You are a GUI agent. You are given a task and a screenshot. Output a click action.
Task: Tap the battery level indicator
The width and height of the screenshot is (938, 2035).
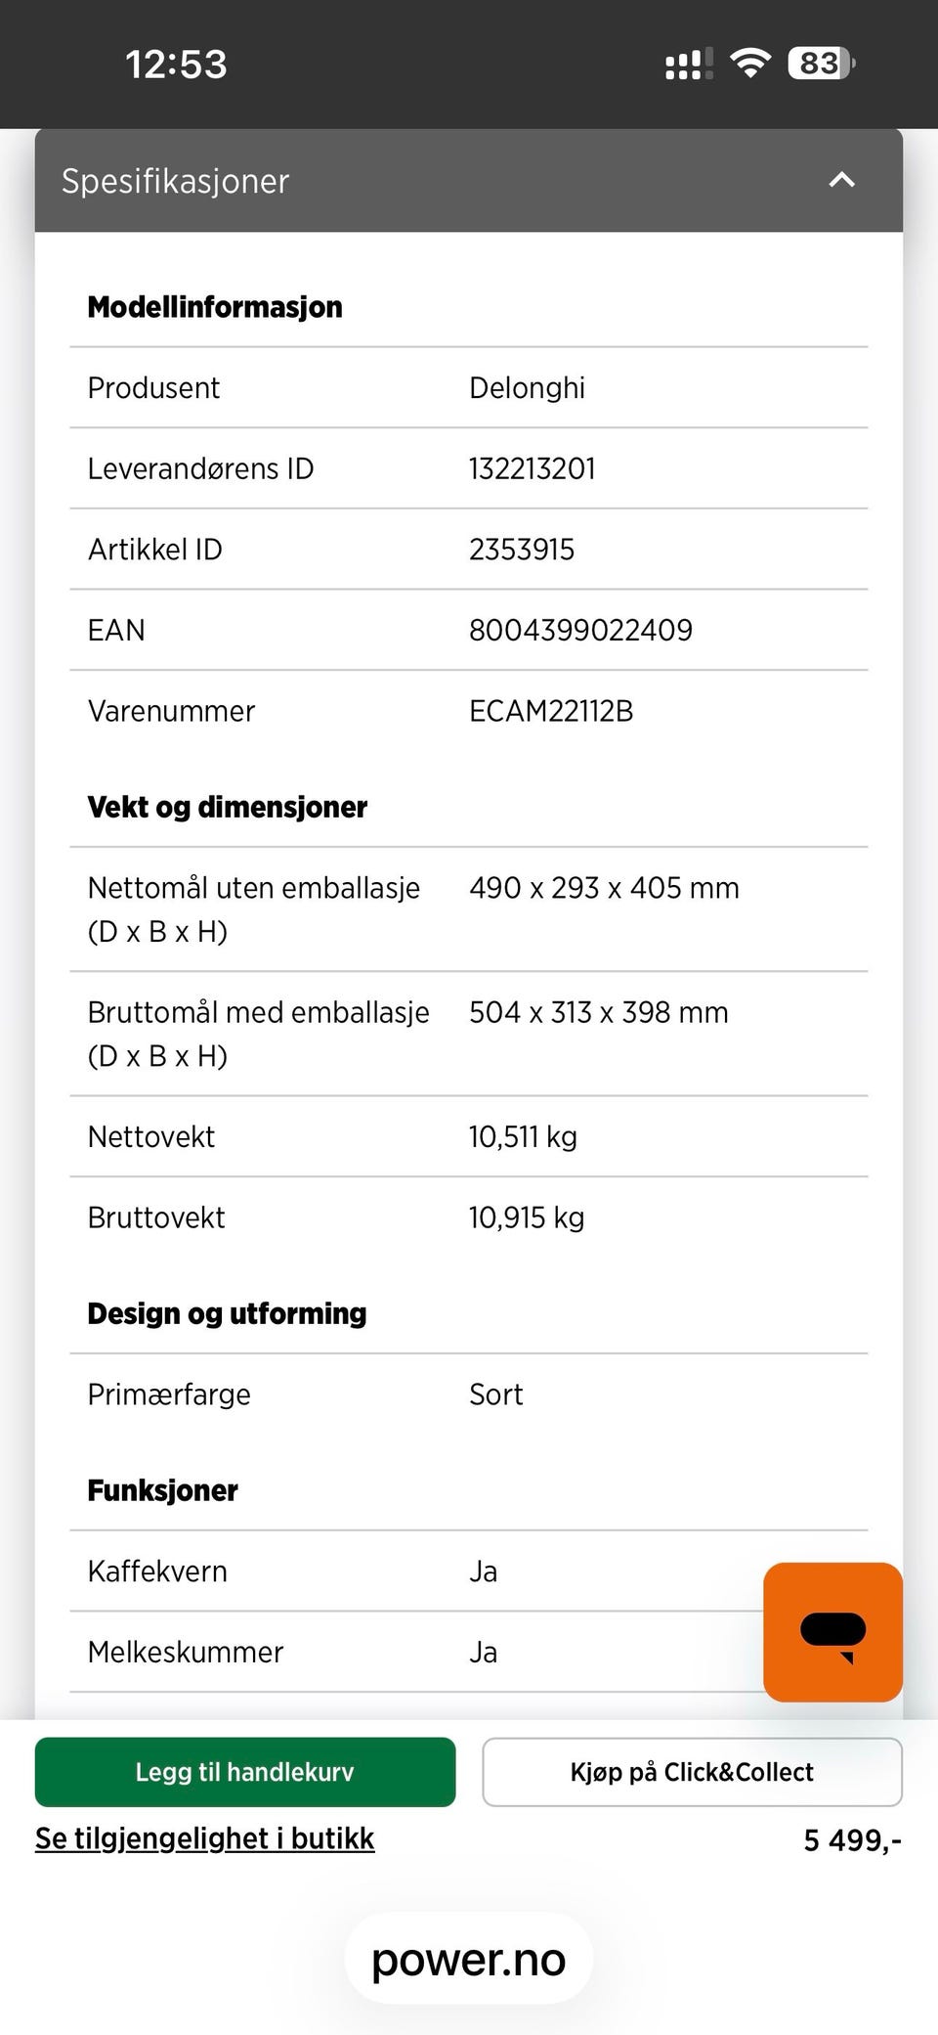click(821, 64)
